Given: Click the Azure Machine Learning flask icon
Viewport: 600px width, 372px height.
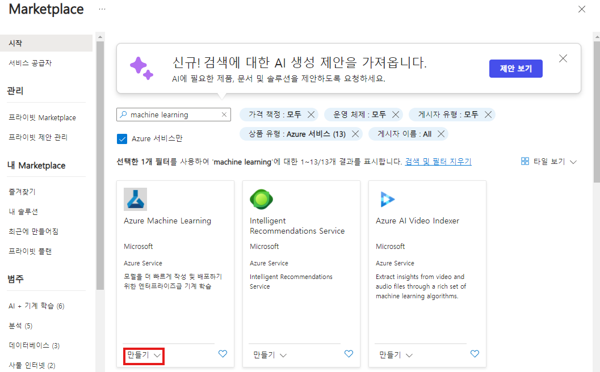Looking at the screenshot, I should (135, 199).
